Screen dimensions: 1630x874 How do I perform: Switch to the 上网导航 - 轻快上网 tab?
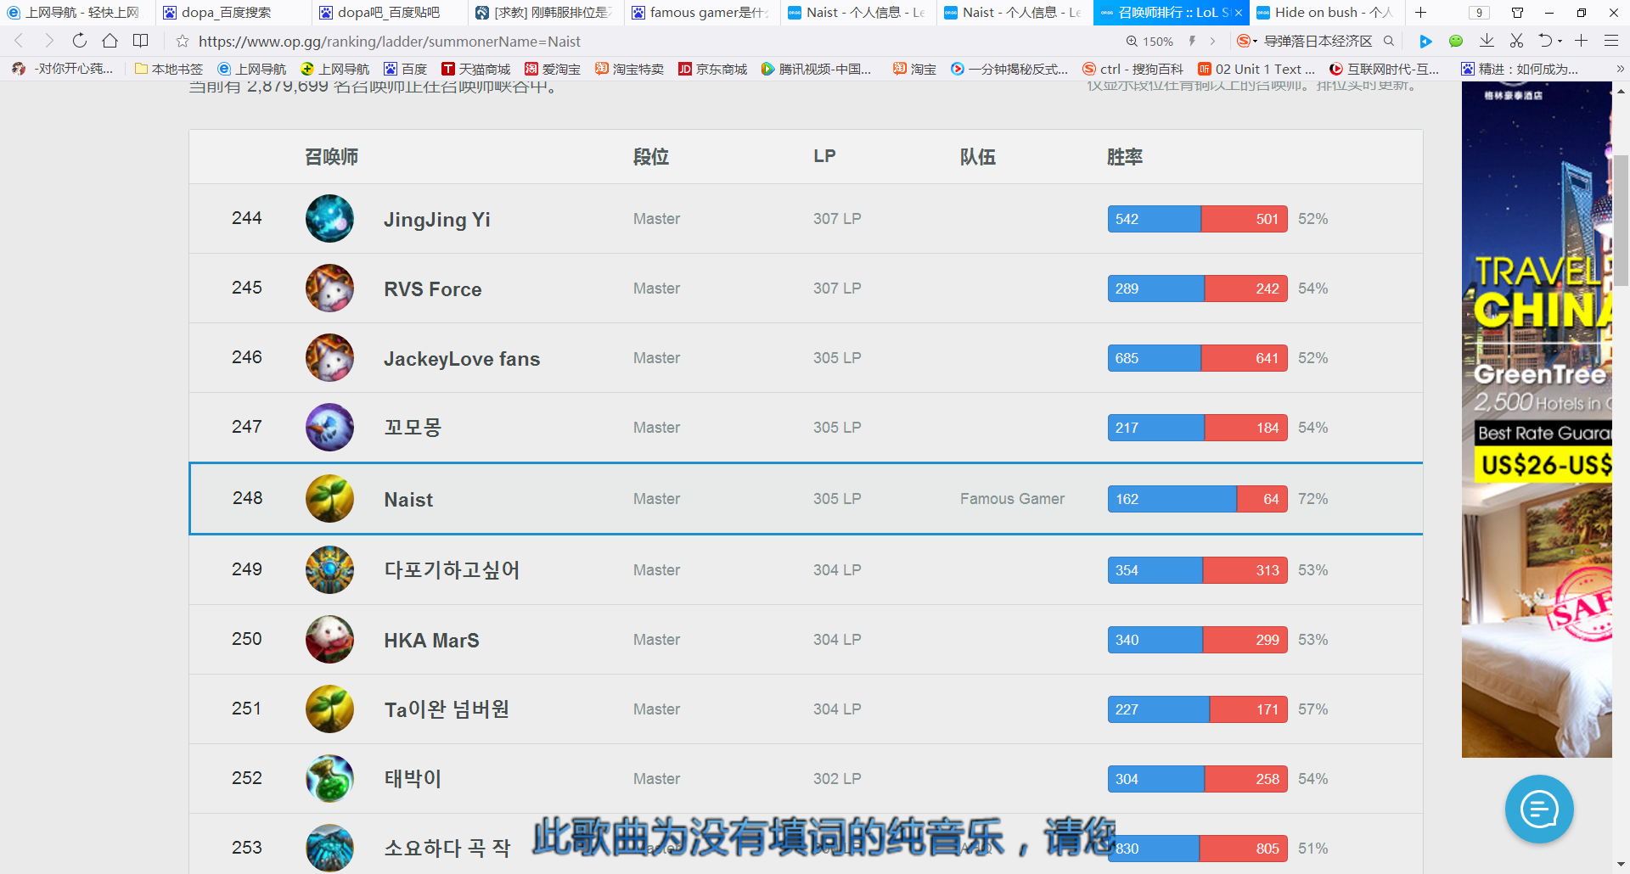[x=78, y=13]
